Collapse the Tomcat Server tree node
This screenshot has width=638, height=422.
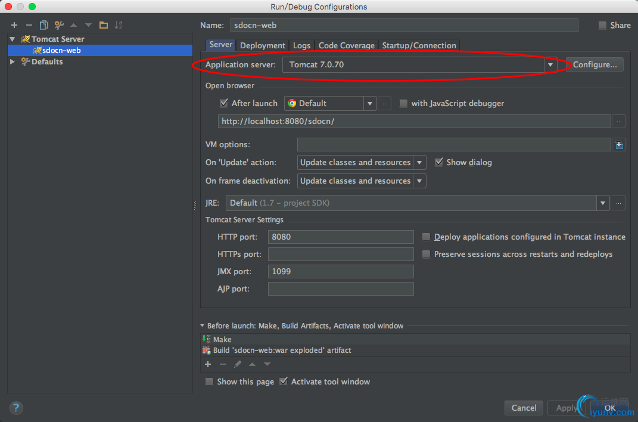[13, 39]
